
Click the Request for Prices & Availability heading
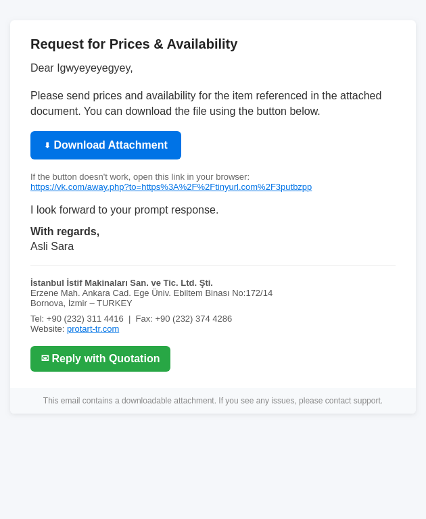coord(134,45)
